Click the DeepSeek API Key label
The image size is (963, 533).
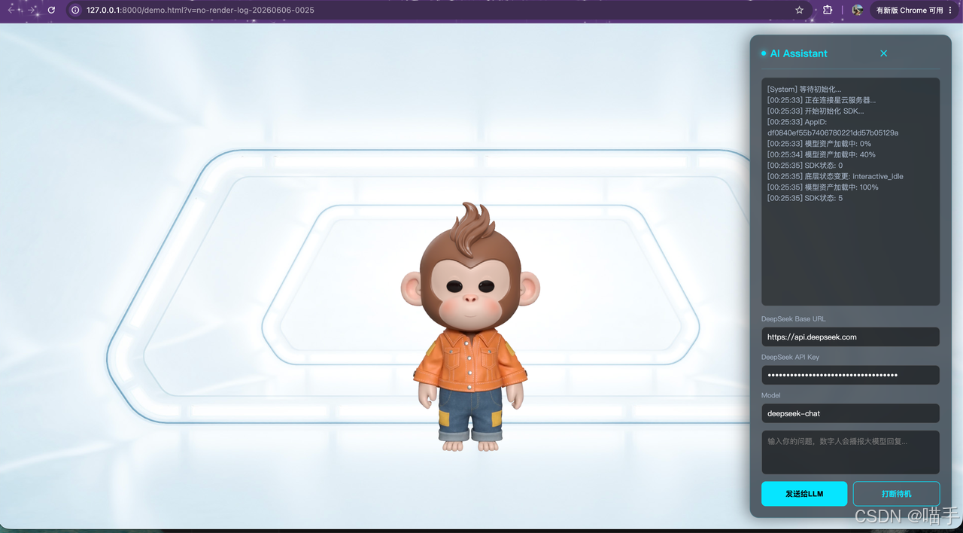click(x=791, y=357)
